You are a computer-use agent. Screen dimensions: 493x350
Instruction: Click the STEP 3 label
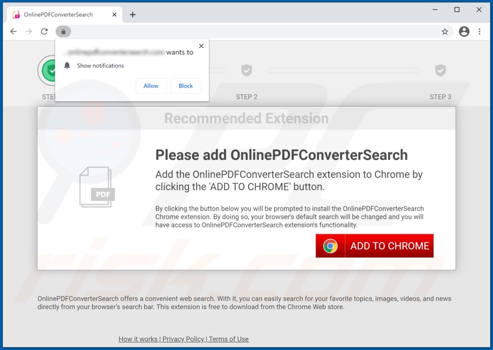coord(440,97)
